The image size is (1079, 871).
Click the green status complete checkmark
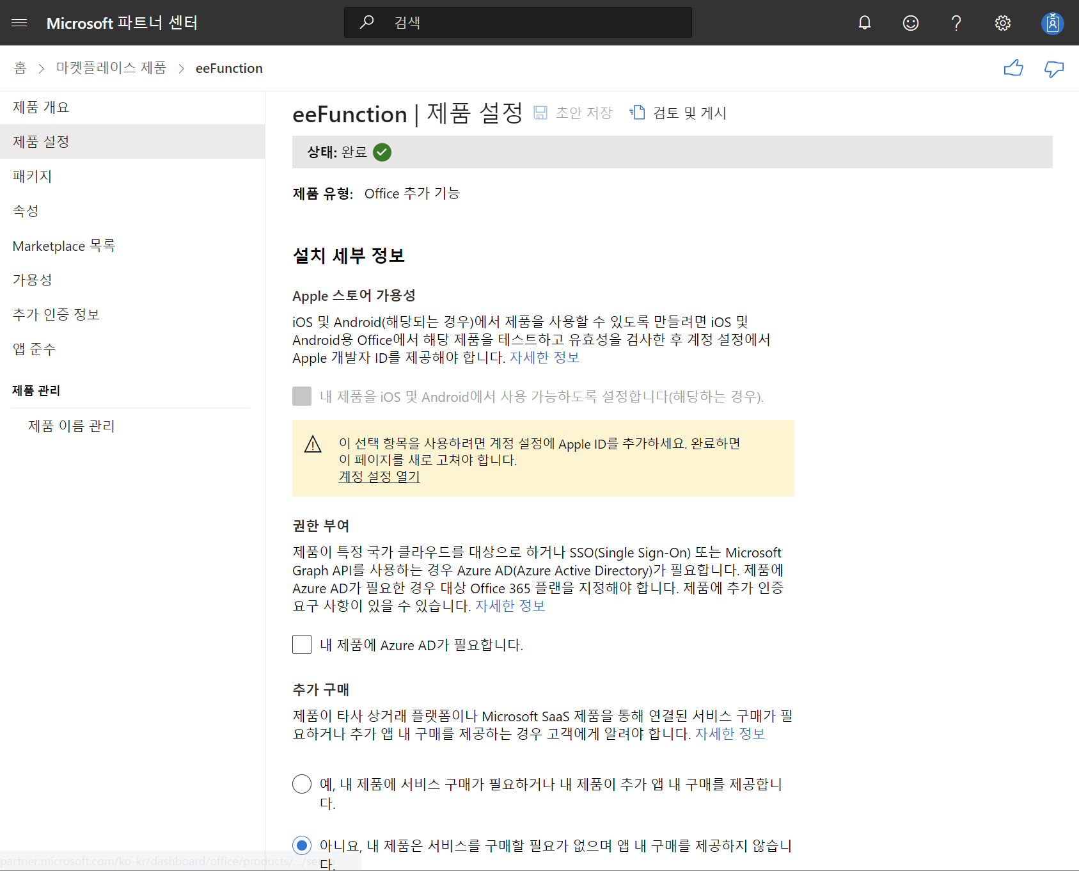[382, 152]
